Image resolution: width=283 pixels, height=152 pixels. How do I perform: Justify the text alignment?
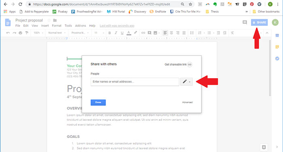[184, 33]
